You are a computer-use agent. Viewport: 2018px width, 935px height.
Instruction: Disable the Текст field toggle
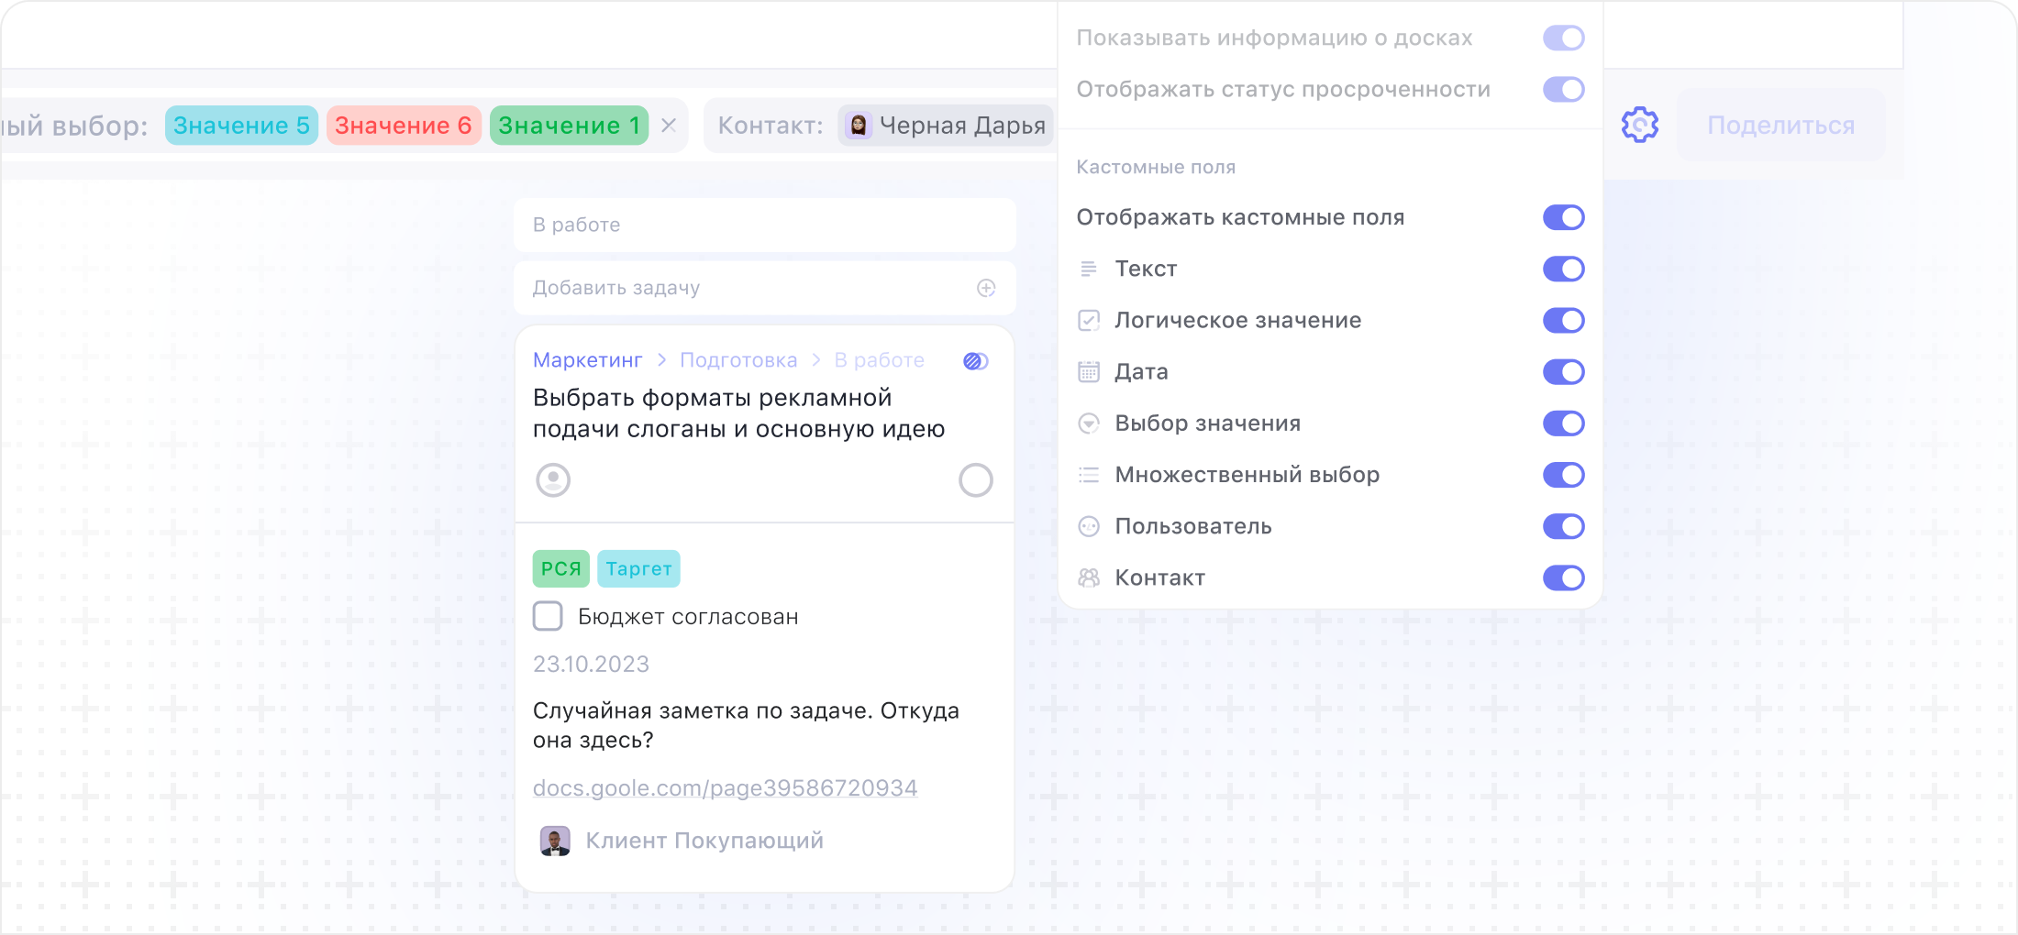point(1563,269)
